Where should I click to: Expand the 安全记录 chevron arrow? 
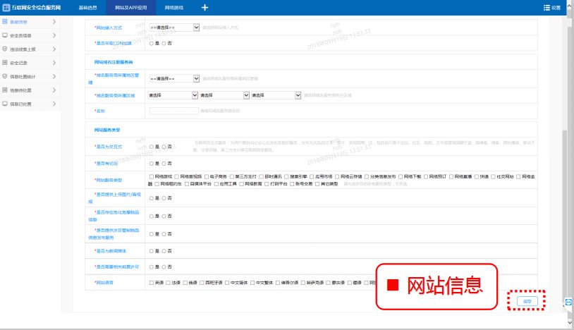54,63
